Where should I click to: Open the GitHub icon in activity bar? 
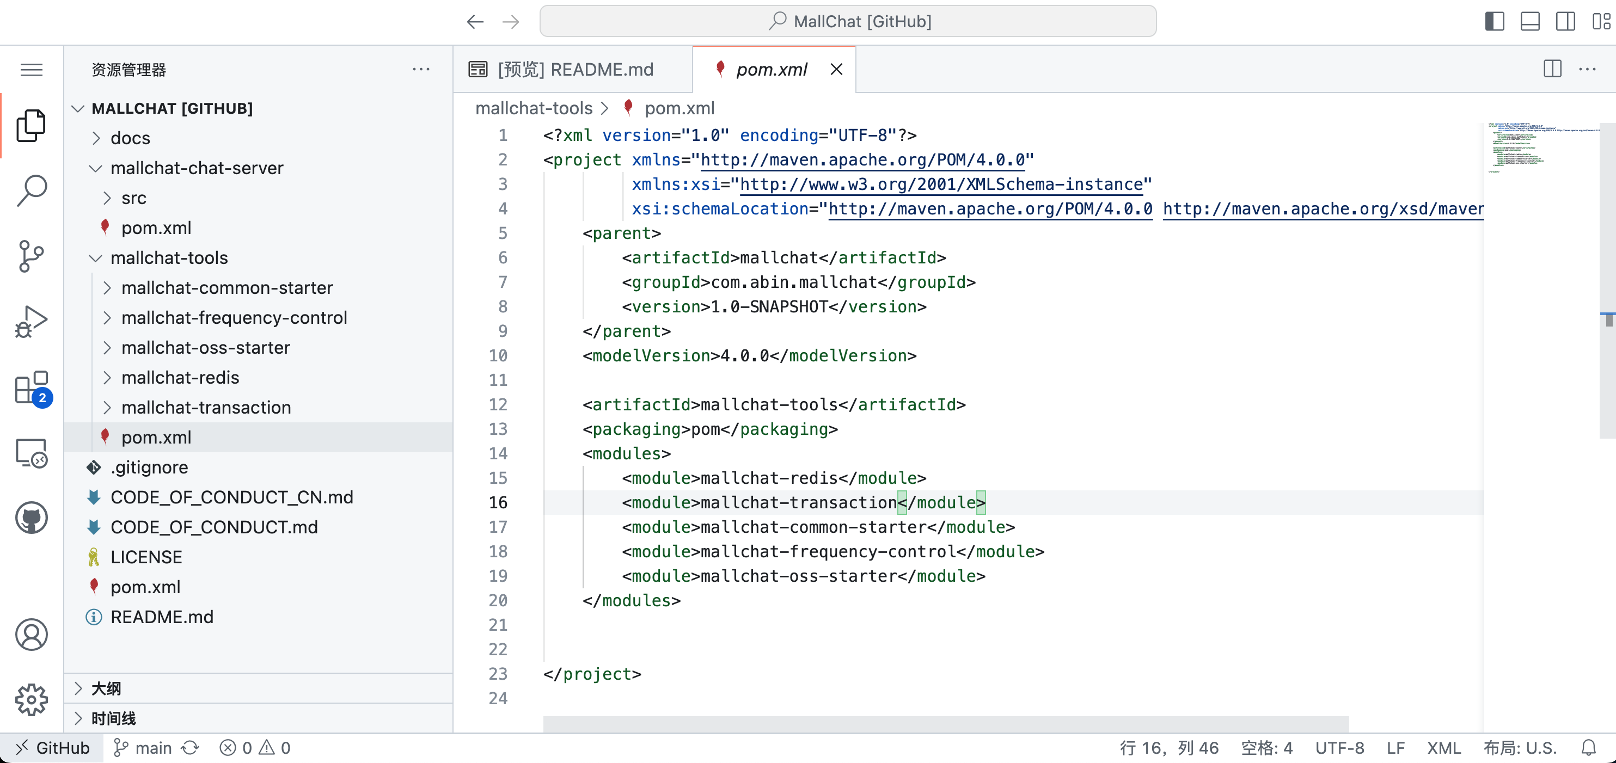[32, 518]
